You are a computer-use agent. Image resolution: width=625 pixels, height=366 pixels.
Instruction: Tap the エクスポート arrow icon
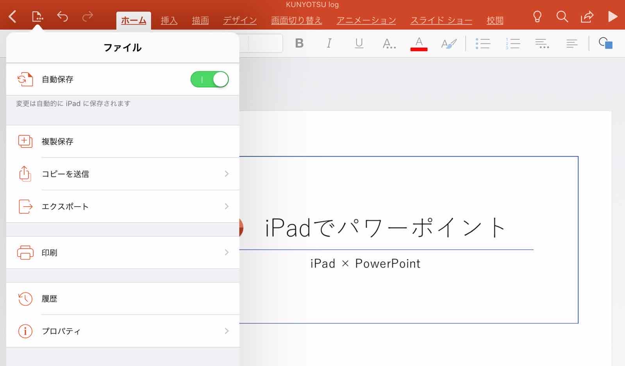[25, 206]
